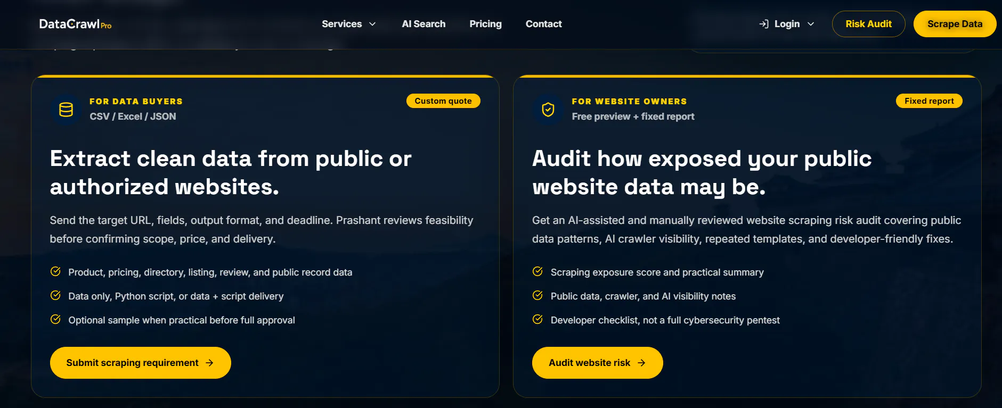Screen dimensions: 1002x408
Task: Click the Scrape Data header button
Action: [955, 24]
